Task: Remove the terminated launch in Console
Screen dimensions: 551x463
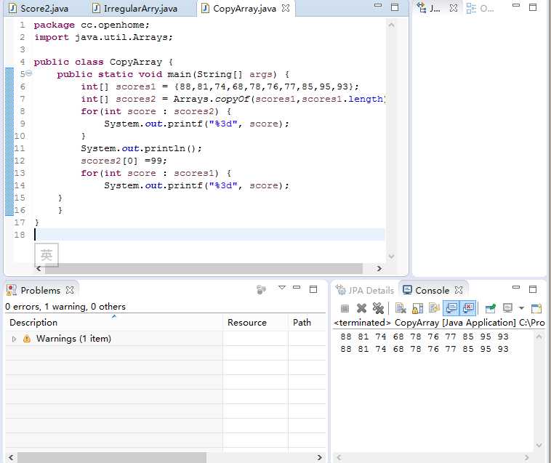Action: pos(361,308)
